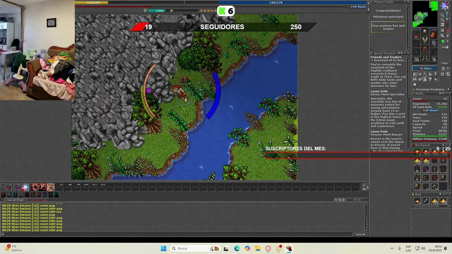452x254 pixels.
Task: Toggle defensive green shield mode
Action: point(442,41)
